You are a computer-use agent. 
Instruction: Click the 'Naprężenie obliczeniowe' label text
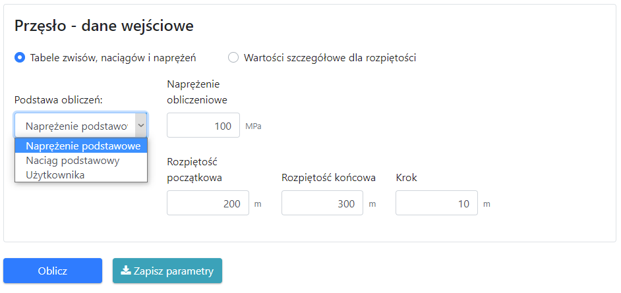(197, 92)
